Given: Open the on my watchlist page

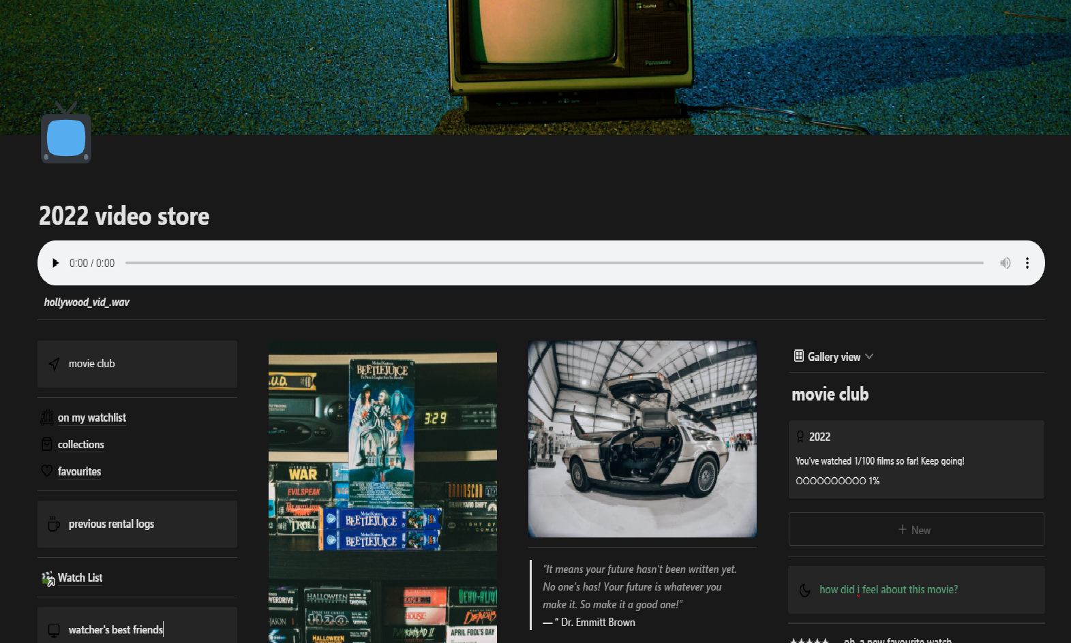Looking at the screenshot, I should tap(91, 418).
